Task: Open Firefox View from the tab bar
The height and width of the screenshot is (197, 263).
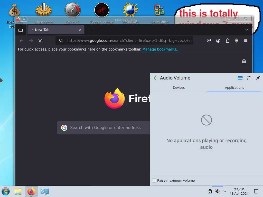Action: [x=21, y=30]
